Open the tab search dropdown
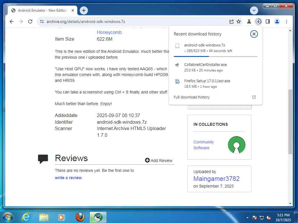Screen dimensions: 298x223 coord(254,10)
